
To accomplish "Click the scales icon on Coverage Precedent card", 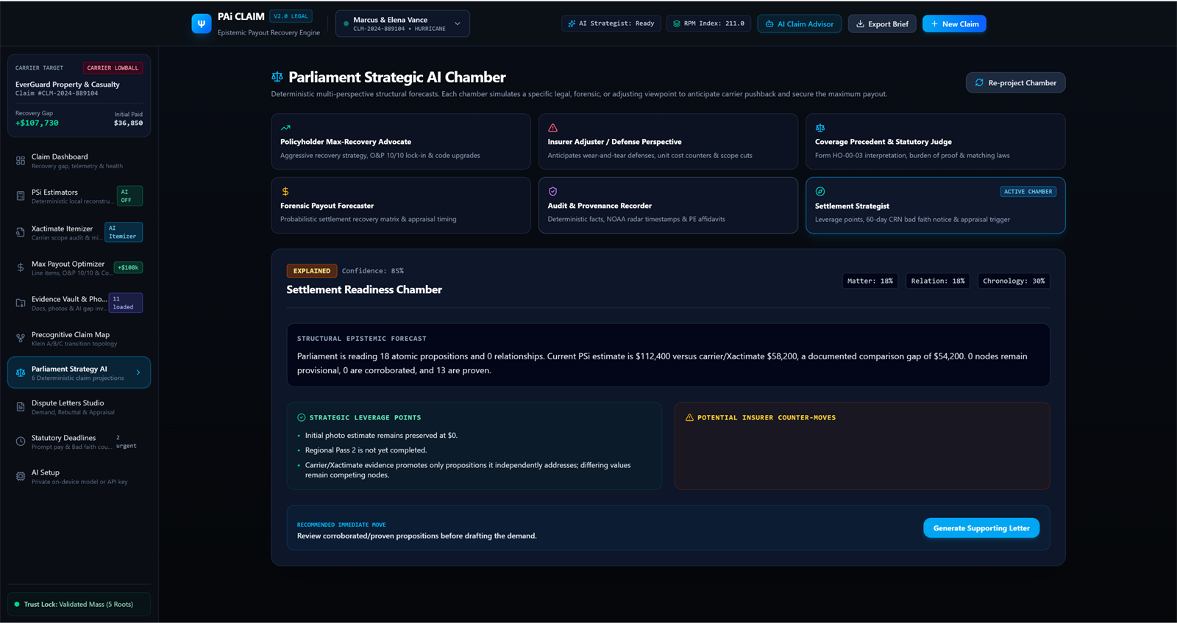I will (x=820, y=128).
